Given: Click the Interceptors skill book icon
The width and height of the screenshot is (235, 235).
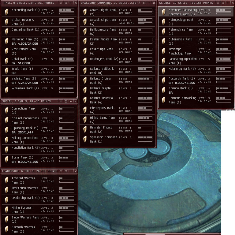Looking at the screenshot, I should pos(85,110).
